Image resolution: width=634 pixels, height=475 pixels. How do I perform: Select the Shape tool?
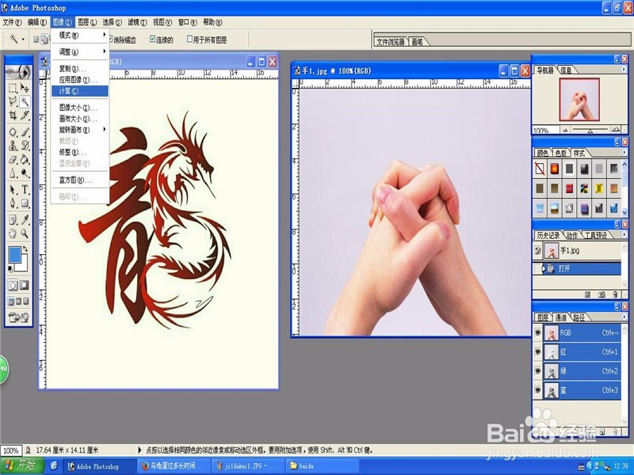click(25, 203)
